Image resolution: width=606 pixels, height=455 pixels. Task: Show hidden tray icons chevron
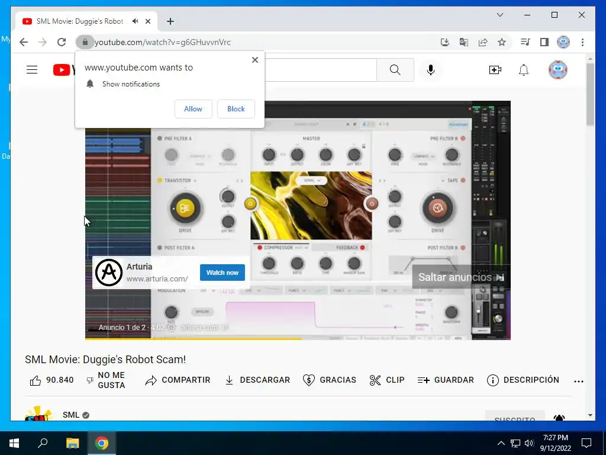pyautogui.click(x=501, y=443)
